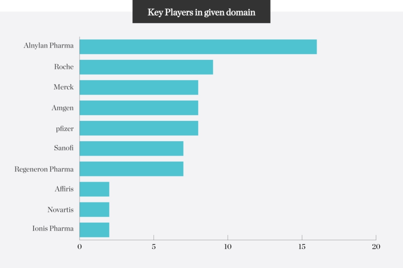Viewport: 403px width, 268px height.
Task: Click the 'Novartis' label text
Action: point(60,210)
